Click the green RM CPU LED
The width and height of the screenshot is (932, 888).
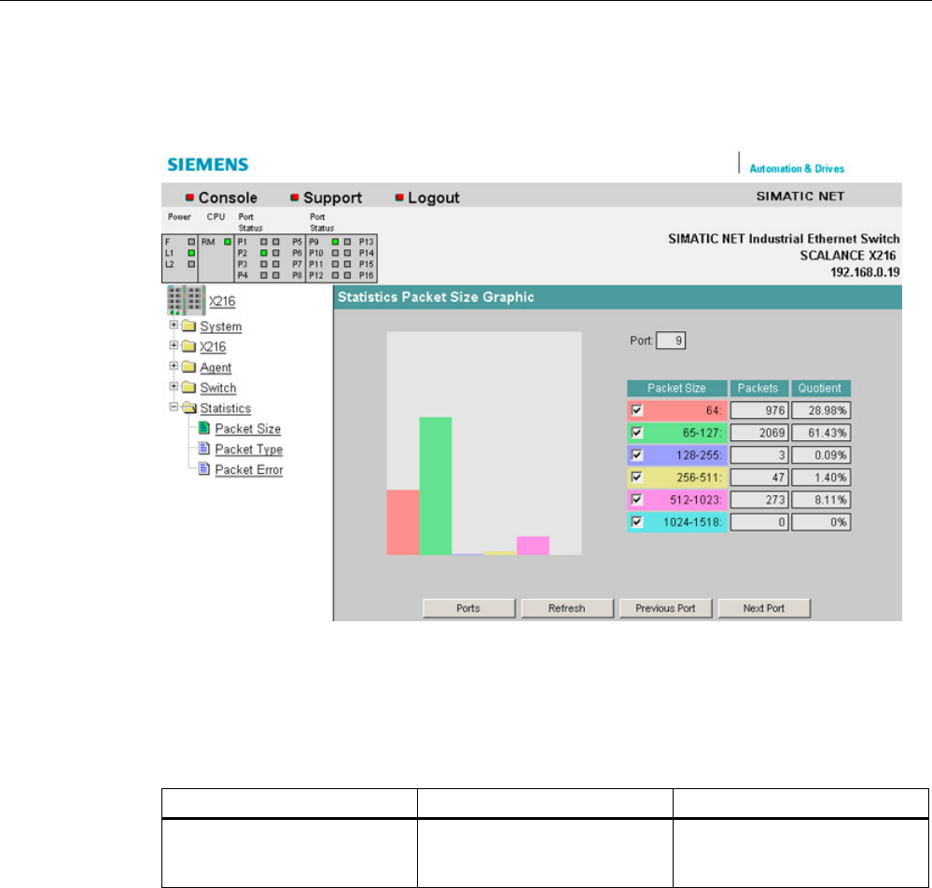tap(228, 242)
